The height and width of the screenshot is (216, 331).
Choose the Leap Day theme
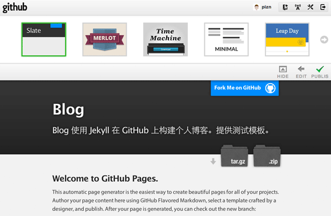tap(287, 40)
